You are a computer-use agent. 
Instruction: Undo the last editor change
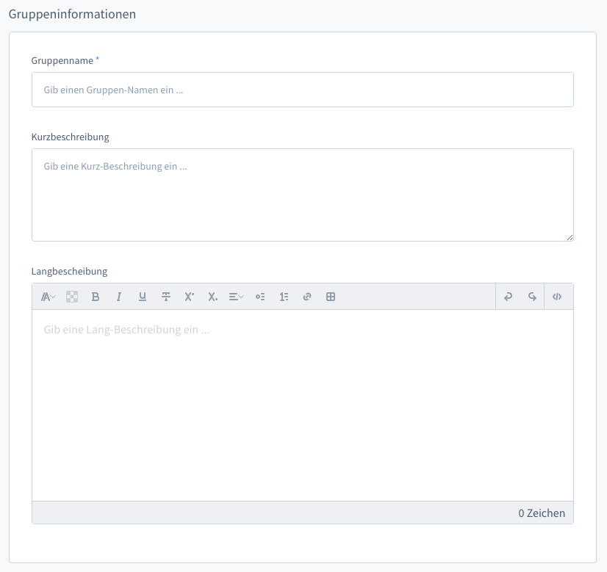[508, 297]
